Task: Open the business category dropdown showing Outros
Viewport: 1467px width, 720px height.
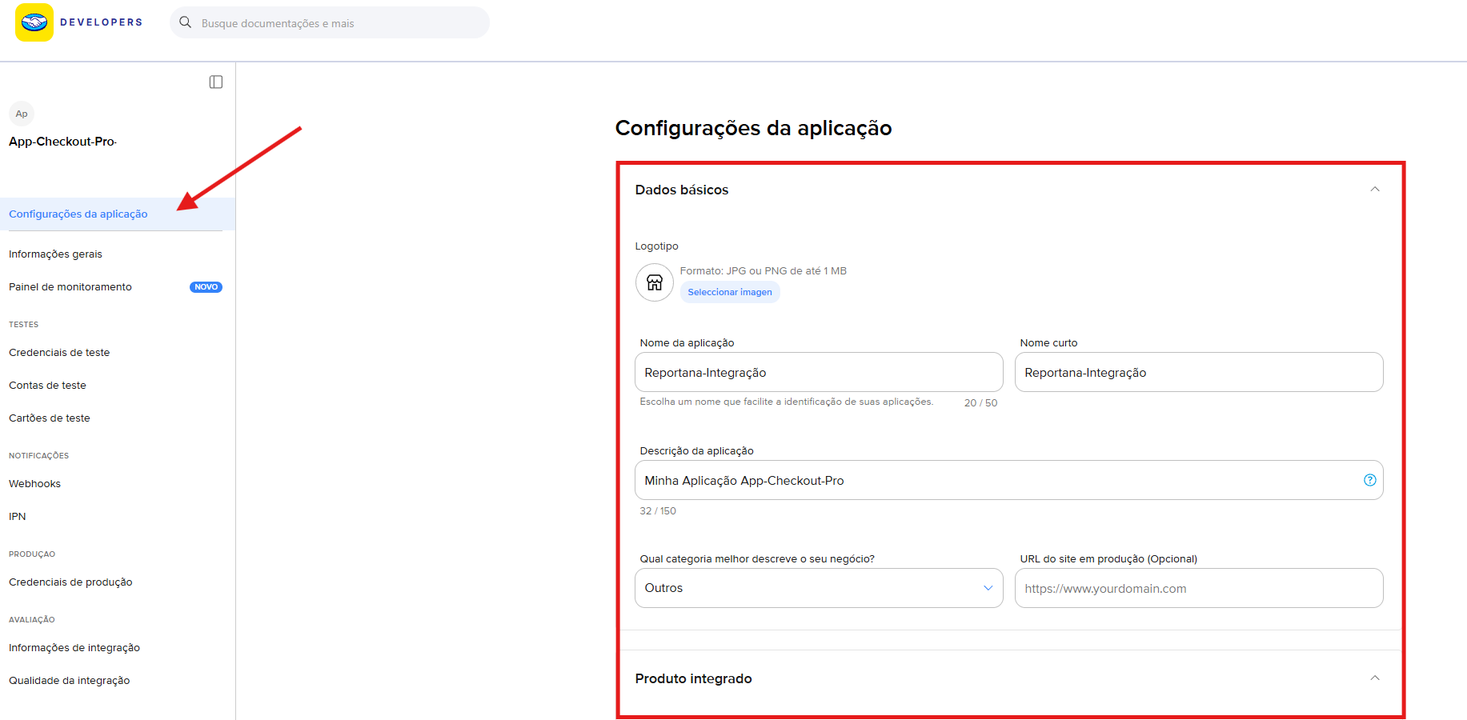Action: (819, 588)
